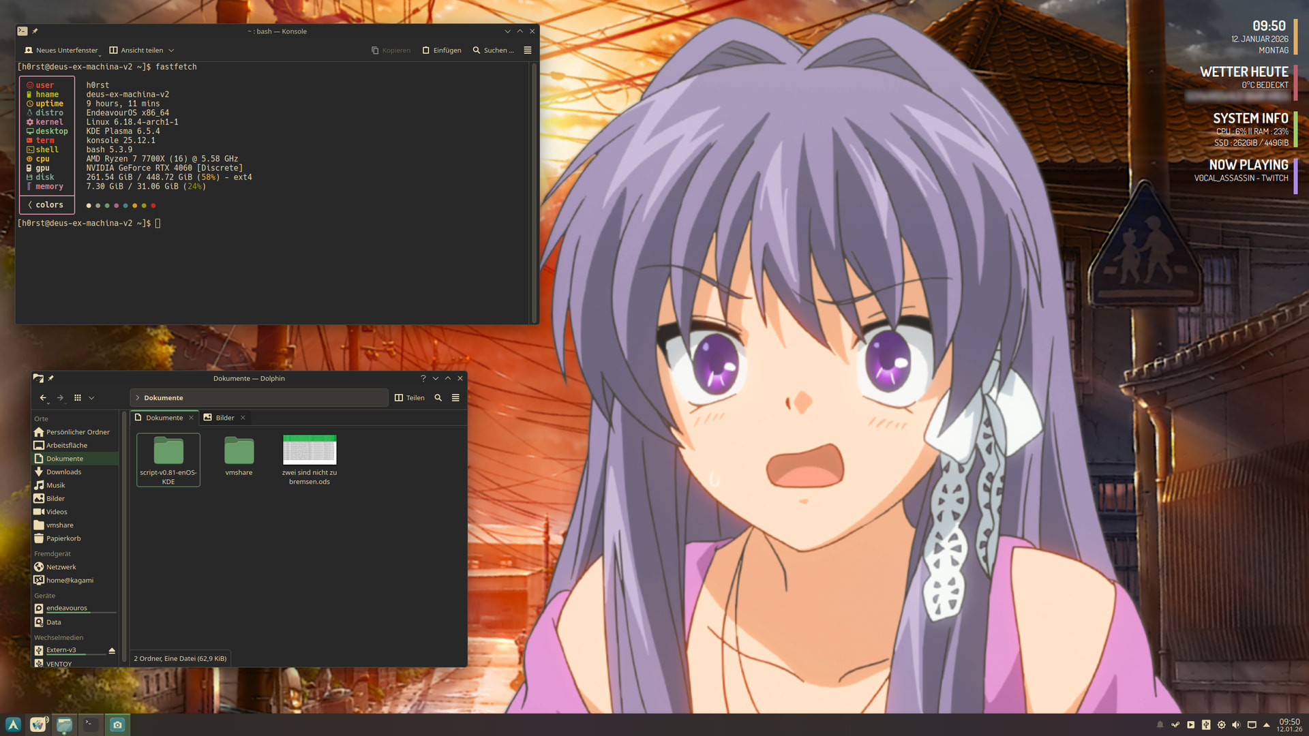Toggle Dolphin split view with Teilen

coord(410,398)
